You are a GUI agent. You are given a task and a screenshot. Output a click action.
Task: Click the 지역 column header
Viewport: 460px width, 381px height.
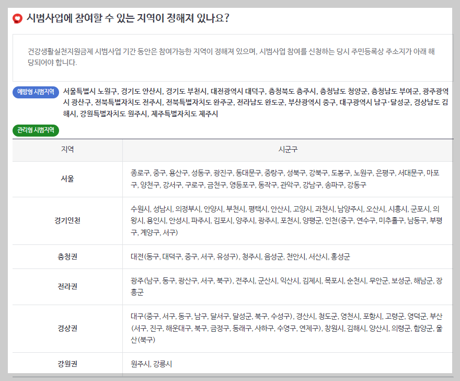click(x=66, y=149)
